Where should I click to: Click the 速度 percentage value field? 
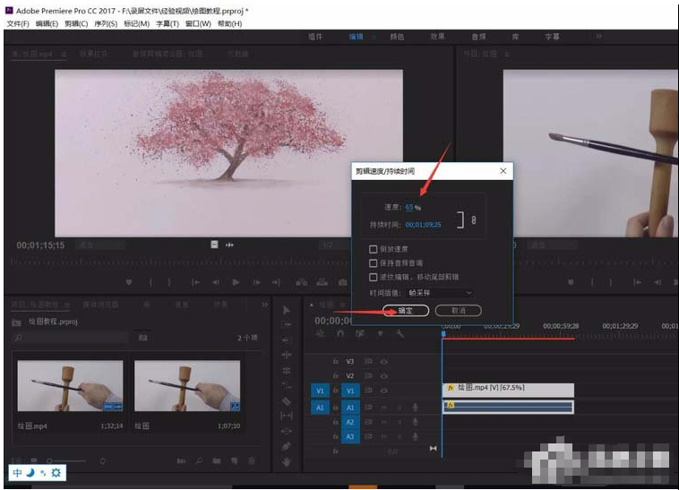pos(410,207)
